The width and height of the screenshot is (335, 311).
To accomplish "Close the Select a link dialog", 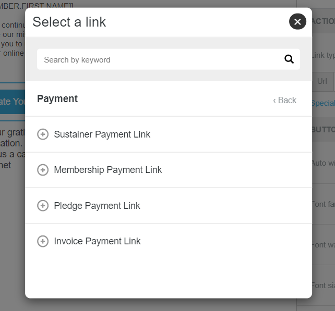I will (297, 21).
